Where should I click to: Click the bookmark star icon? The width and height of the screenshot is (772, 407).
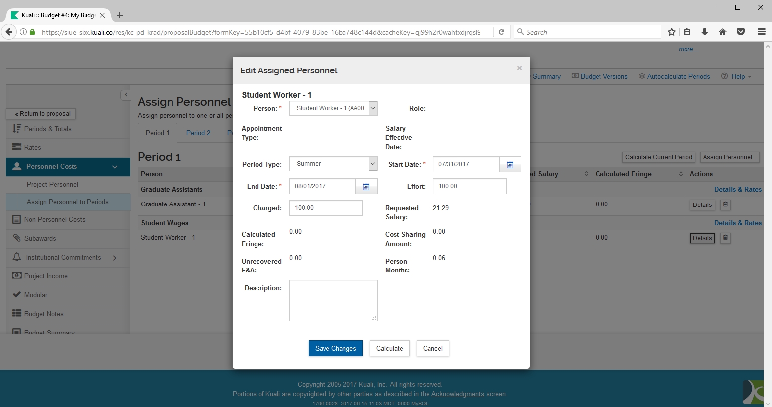(672, 32)
